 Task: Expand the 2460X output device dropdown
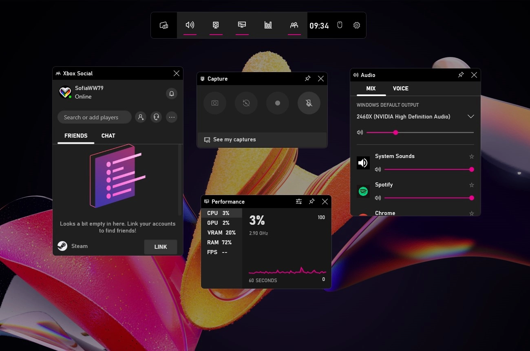(471, 116)
